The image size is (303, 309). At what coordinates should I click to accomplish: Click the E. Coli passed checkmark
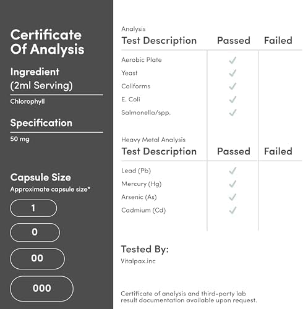(x=233, y=99)
